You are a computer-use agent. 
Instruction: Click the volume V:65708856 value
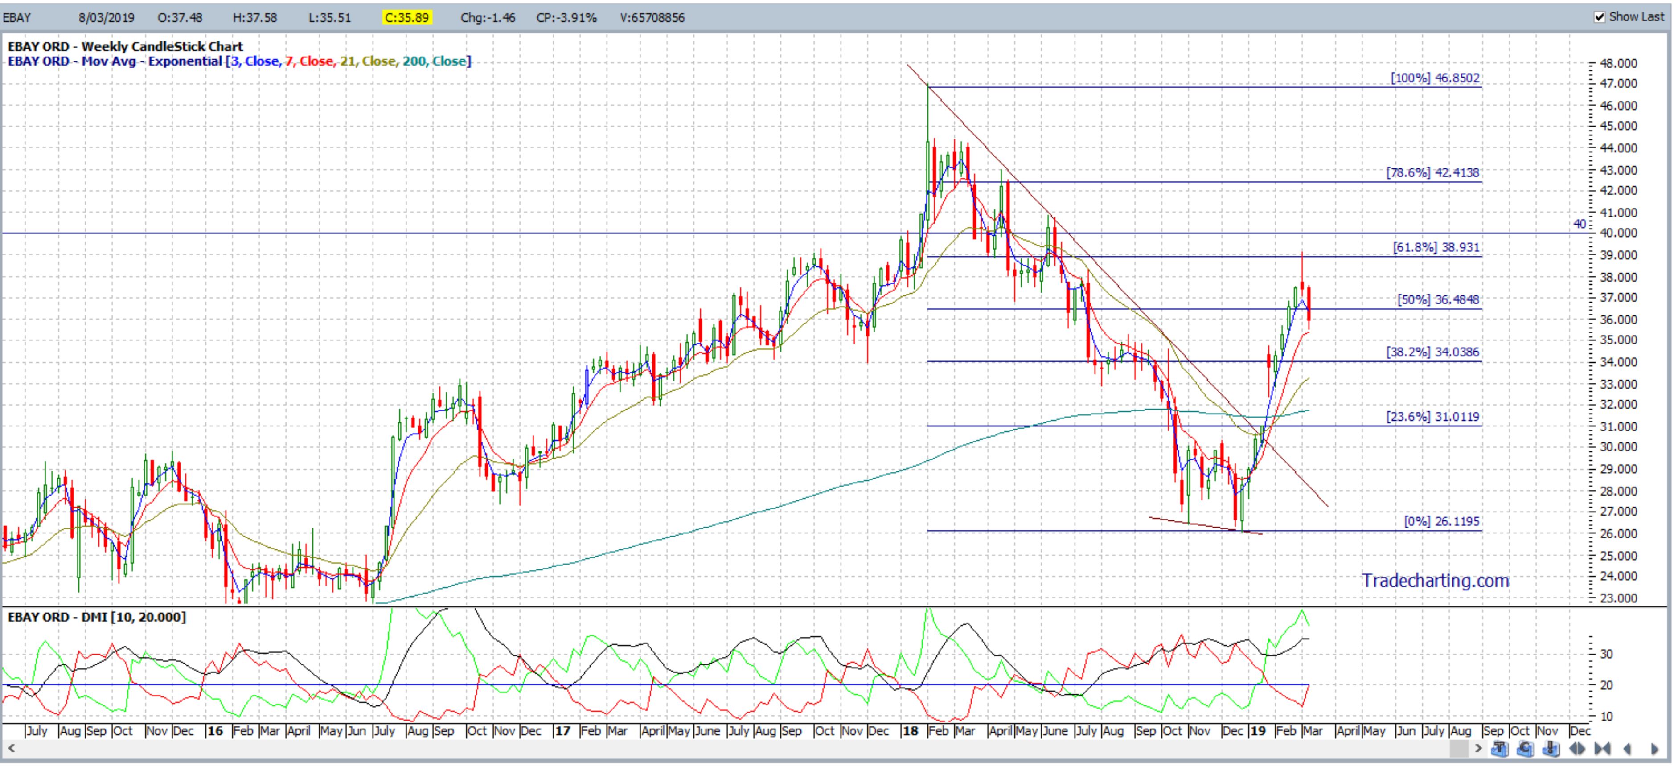(x=652, y=17)
